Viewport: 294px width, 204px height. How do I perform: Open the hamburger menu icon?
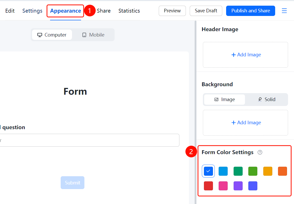(x=284, y=11)
